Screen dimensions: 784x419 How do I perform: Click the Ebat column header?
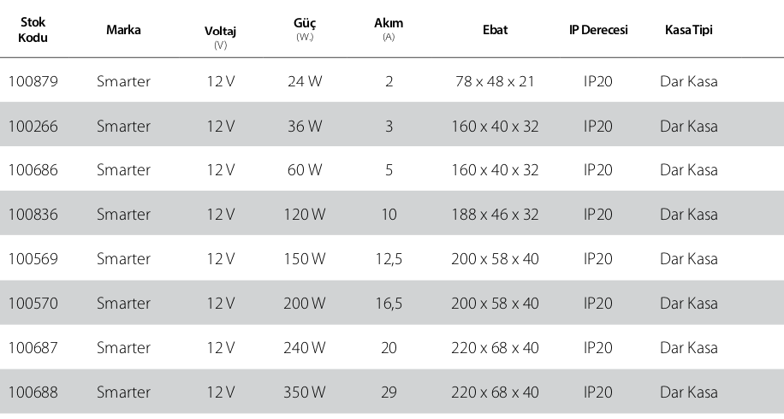pyautogui.click(x=495, y=30)
